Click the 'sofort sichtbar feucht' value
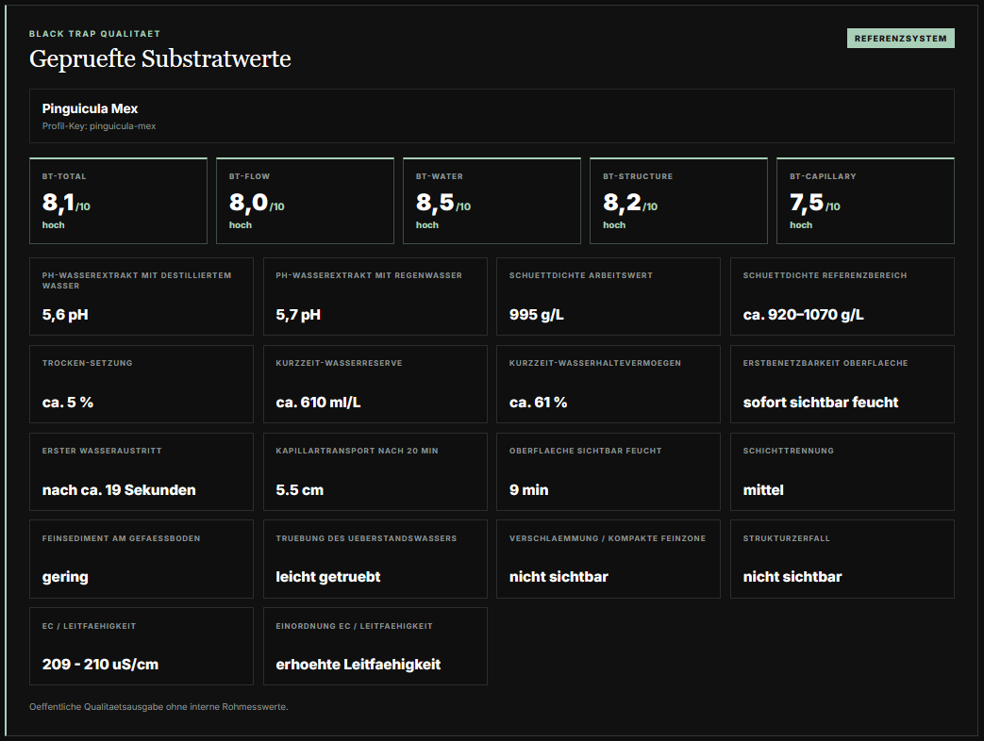This screenshot has height=741, width=984. click(x=821, y=403)
